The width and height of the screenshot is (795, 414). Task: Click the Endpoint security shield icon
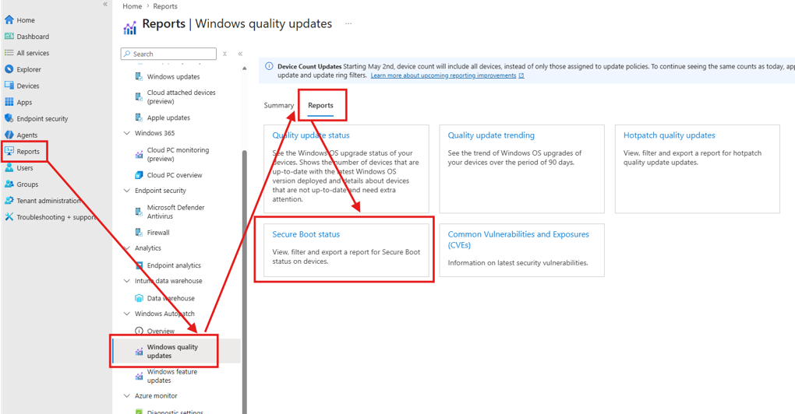(x=9, y=118)
